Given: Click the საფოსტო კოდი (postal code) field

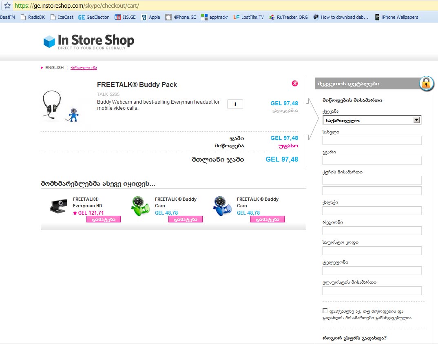Looking at the screenshot, I should [372, 251].
